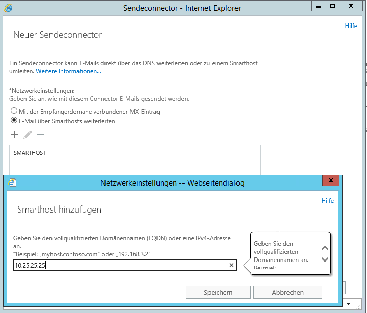
Task: Close the Netzwerkeinstellungen dialog with red X
Action: [x=330, y=181]
